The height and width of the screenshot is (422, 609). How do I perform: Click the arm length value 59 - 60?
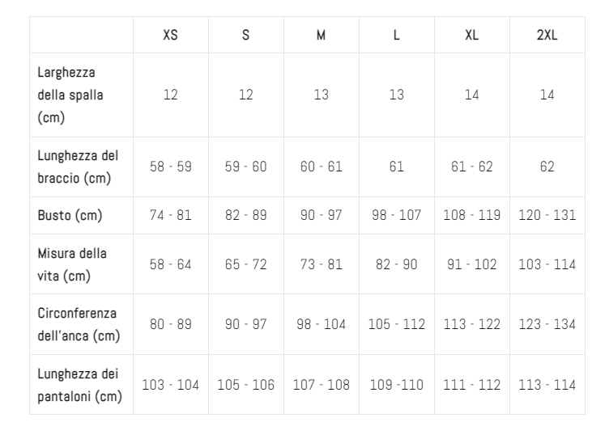tap(245, 167)
